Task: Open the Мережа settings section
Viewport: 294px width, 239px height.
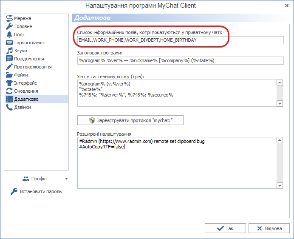Action: (37, 18)
